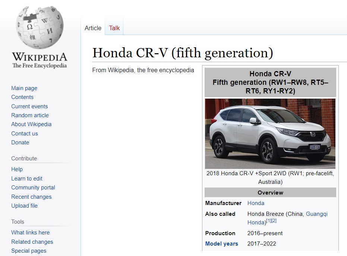The image size is (347, 256).
Task: Open What links here tool
Action: pyautogui.click(x=31, y=233)
